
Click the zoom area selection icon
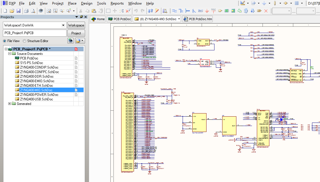click(x=55, y=11)
